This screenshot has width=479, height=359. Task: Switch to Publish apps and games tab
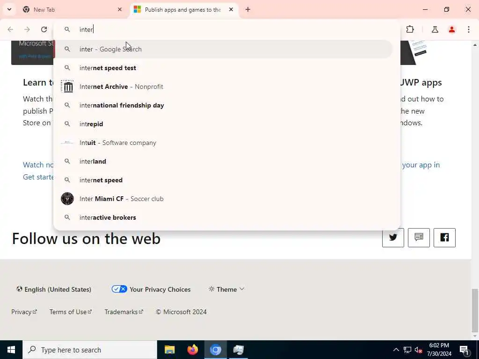click(184, 9)
